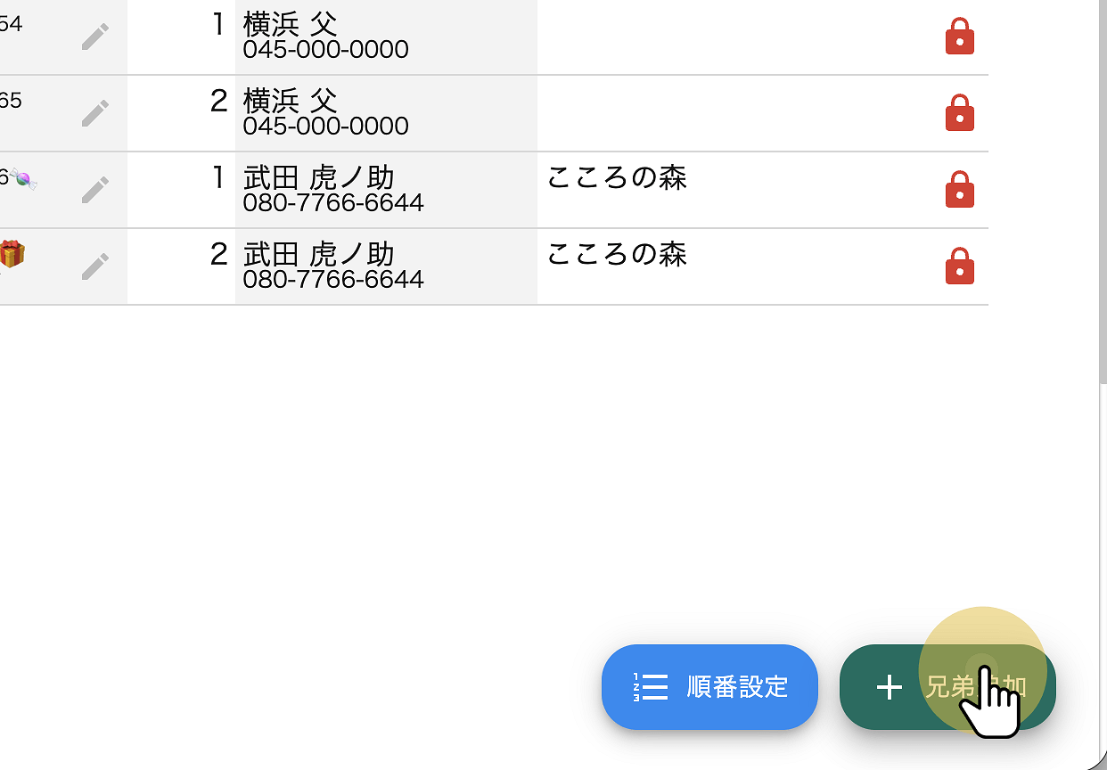The height and width of the screenshot is (770, 1107).
Task: Toggle the red lock for 横浜 父 order 1
Action: [959, 37]
